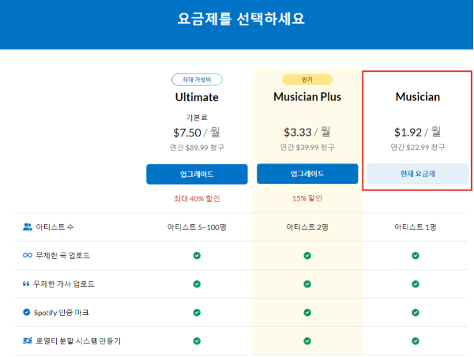474x357 pixels.
Task: Click the 현재 요금제 button under Musician
Action: [418, 174]
